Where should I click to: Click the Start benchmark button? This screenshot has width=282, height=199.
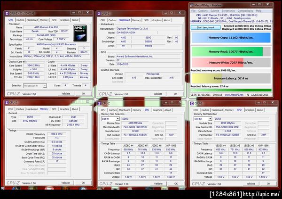tap(205, 27)
